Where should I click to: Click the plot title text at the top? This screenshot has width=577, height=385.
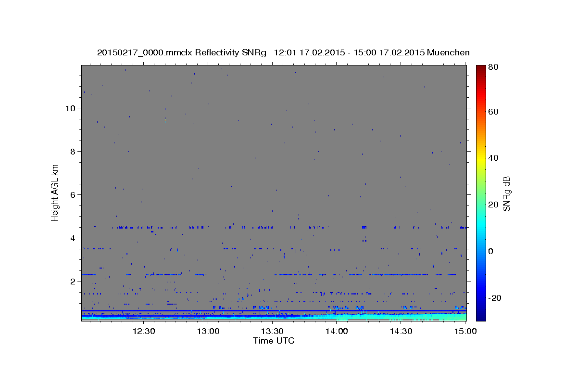pos(283,52)
